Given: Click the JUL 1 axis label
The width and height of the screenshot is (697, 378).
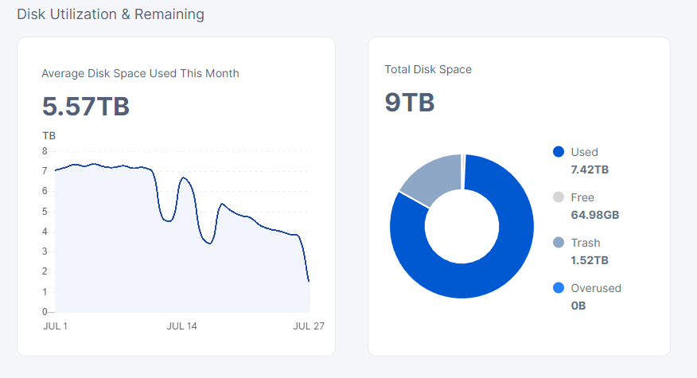Looking at the screenshot, I should pos(54,325).
